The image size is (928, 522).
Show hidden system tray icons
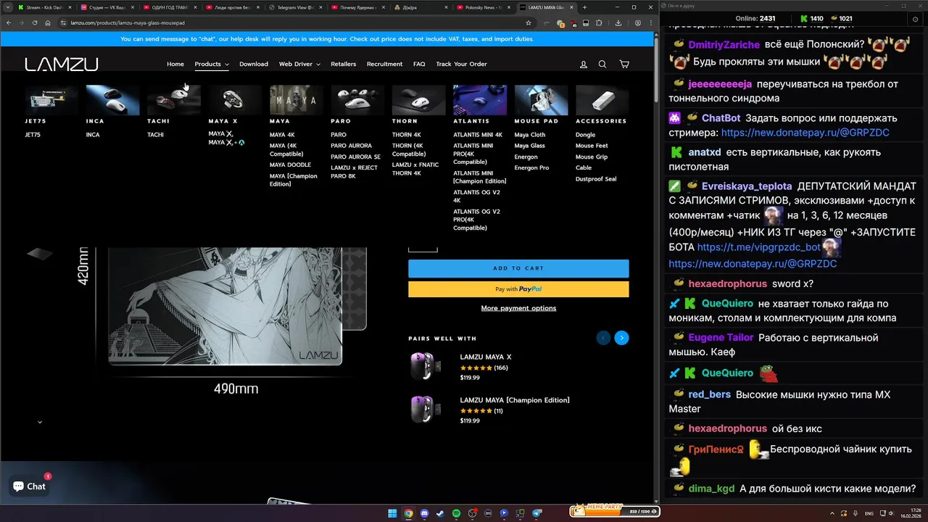(833, 513)
